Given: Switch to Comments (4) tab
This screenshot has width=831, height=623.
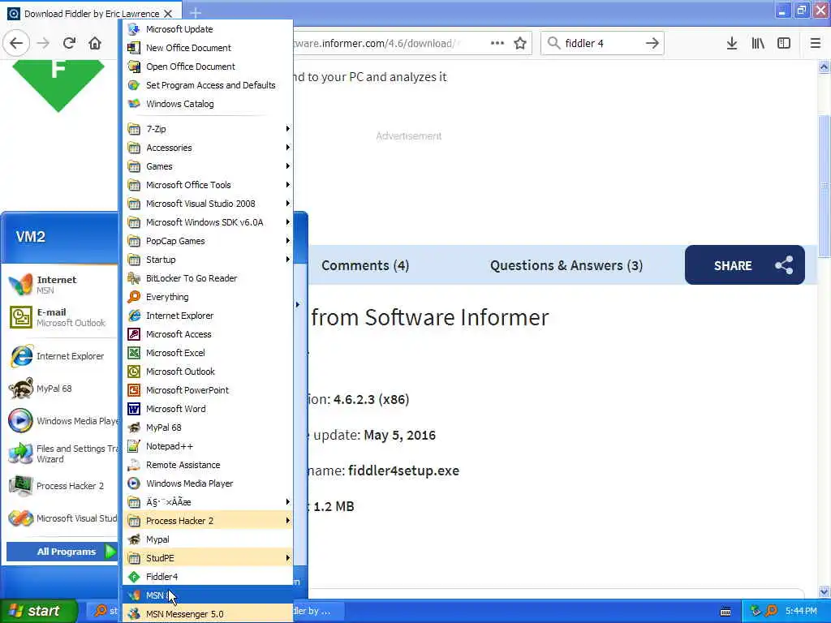Looking at the screenshot, I should click(x=365, y=265).
